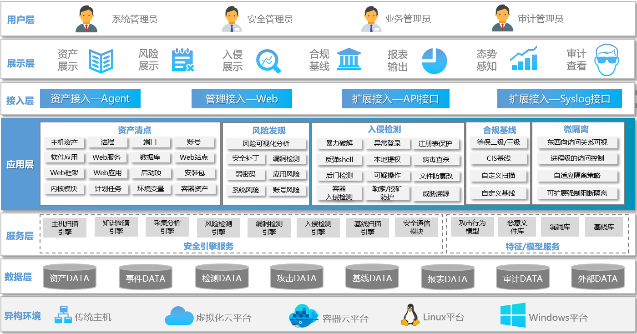This screenshot has height=334, width=637.
Task: Click the 入侵展示 magnifier icon
Action: tap(269, 61)
